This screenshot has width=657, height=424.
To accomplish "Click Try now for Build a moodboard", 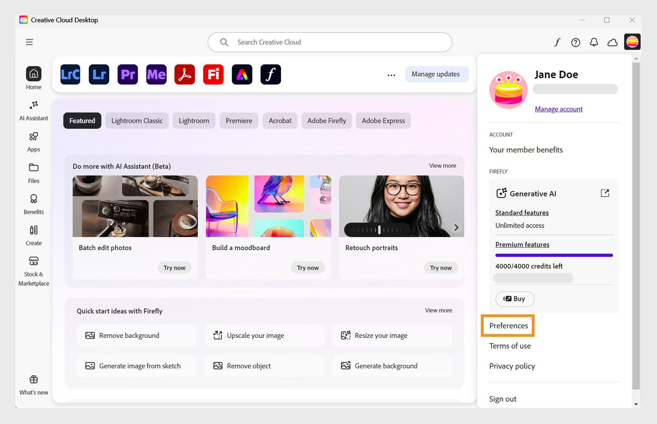I will tap(308, 268).
